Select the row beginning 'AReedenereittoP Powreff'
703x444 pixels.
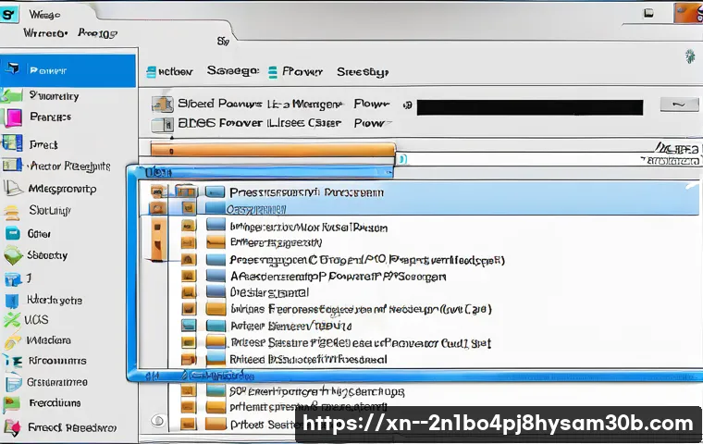point(338,277)
